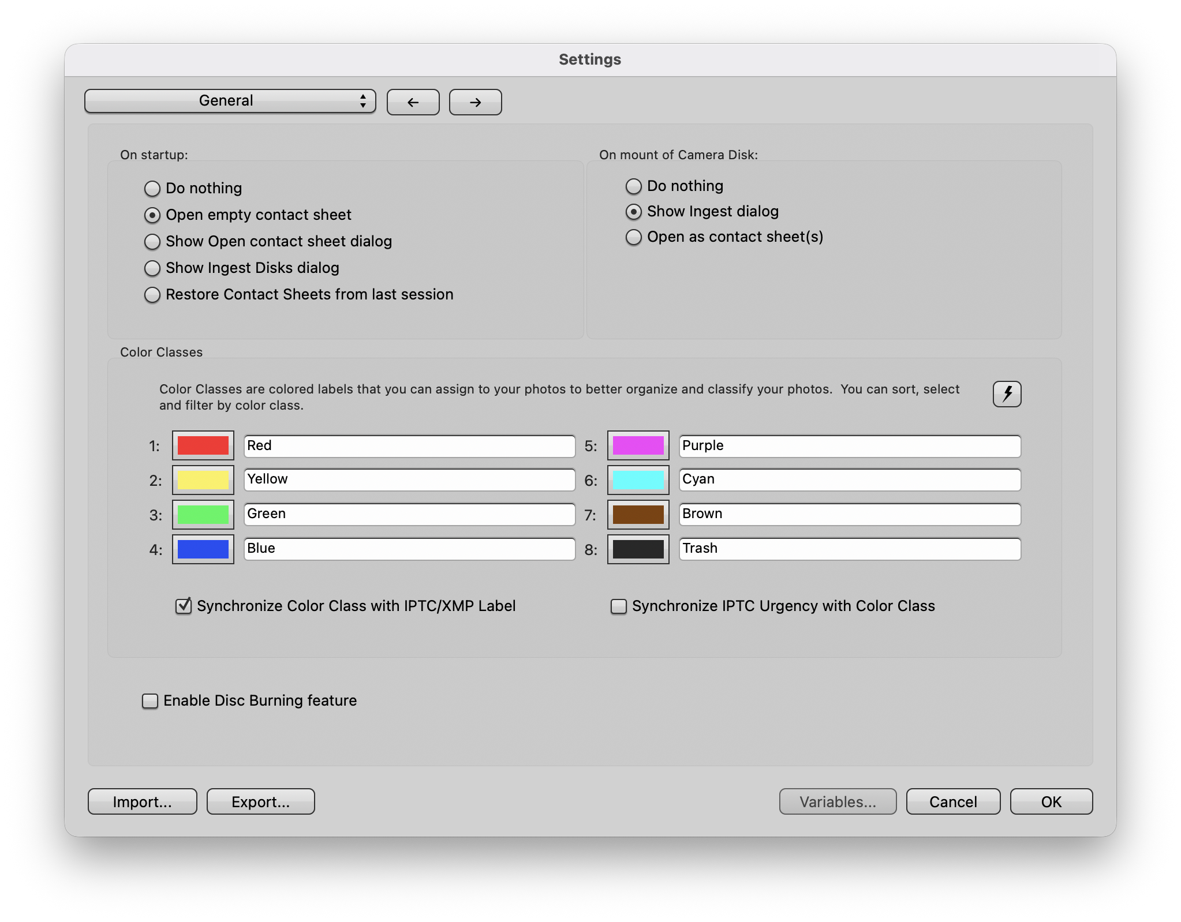Click the red color class swatch
The width and height of the screenshot is (1181, 922).
pos(203,445)
